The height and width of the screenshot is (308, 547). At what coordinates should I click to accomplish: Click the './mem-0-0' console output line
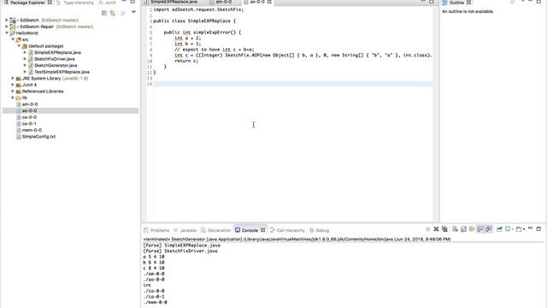tap(156, 302)
